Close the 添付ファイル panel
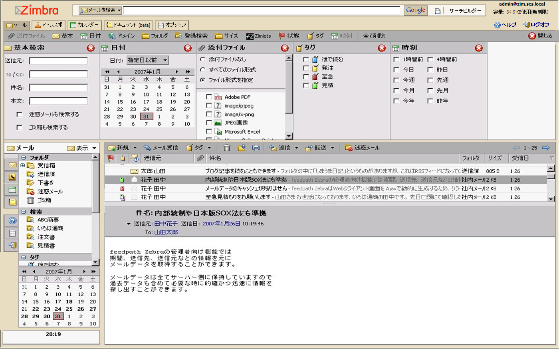The width and height of the screenshot is (559, 349). tap(285, 48)
